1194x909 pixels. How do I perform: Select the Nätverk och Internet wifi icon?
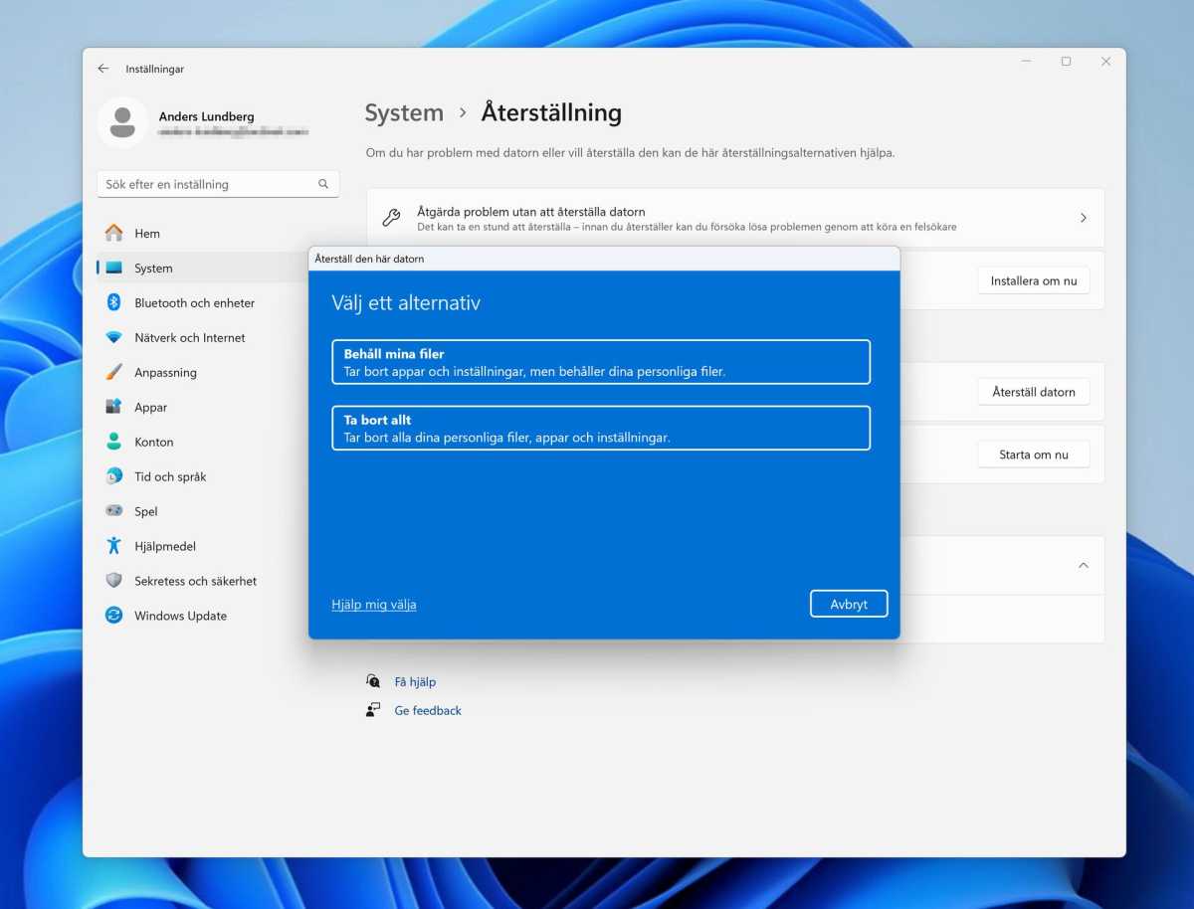[114, 338]
